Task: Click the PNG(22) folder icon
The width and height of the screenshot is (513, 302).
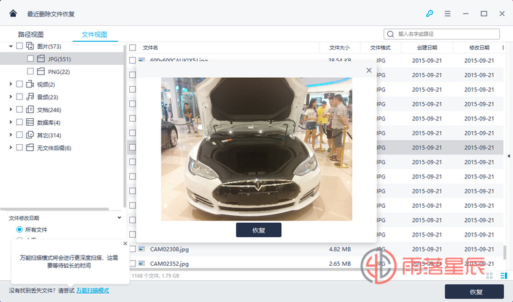Action: [x=40, y=71]
